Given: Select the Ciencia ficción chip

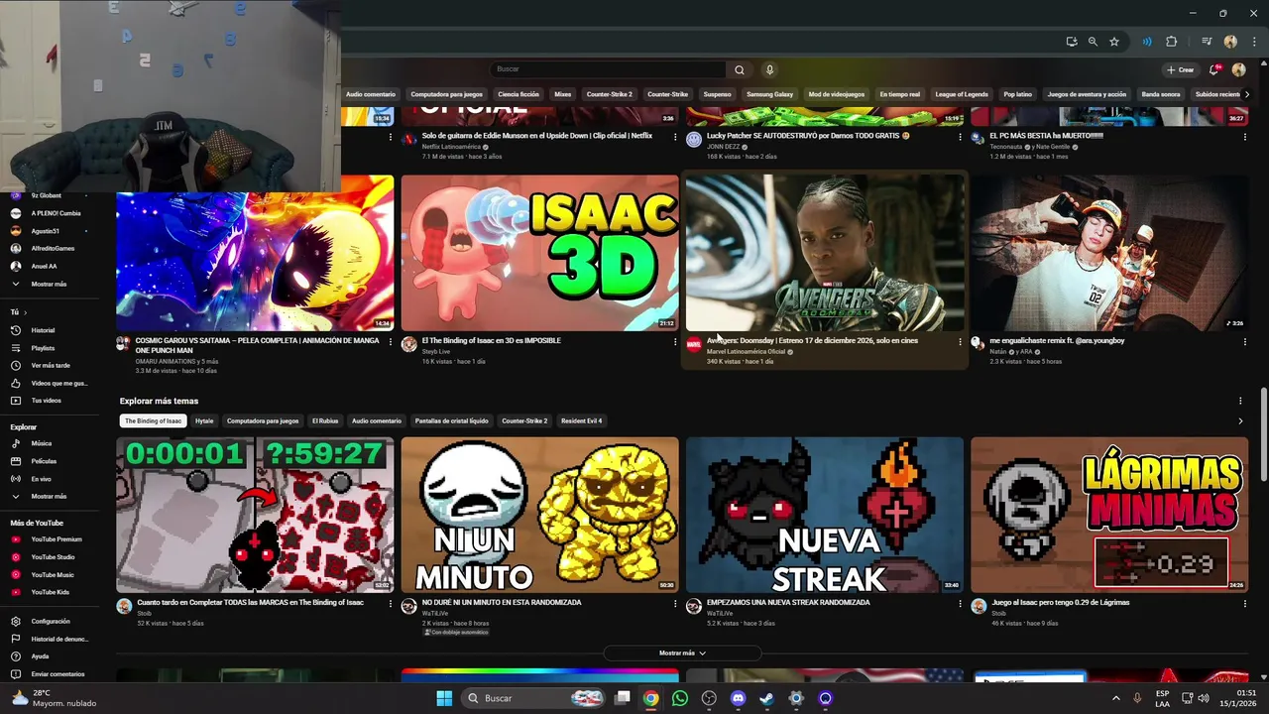Looking at the screenshot, I should (519, 94).
